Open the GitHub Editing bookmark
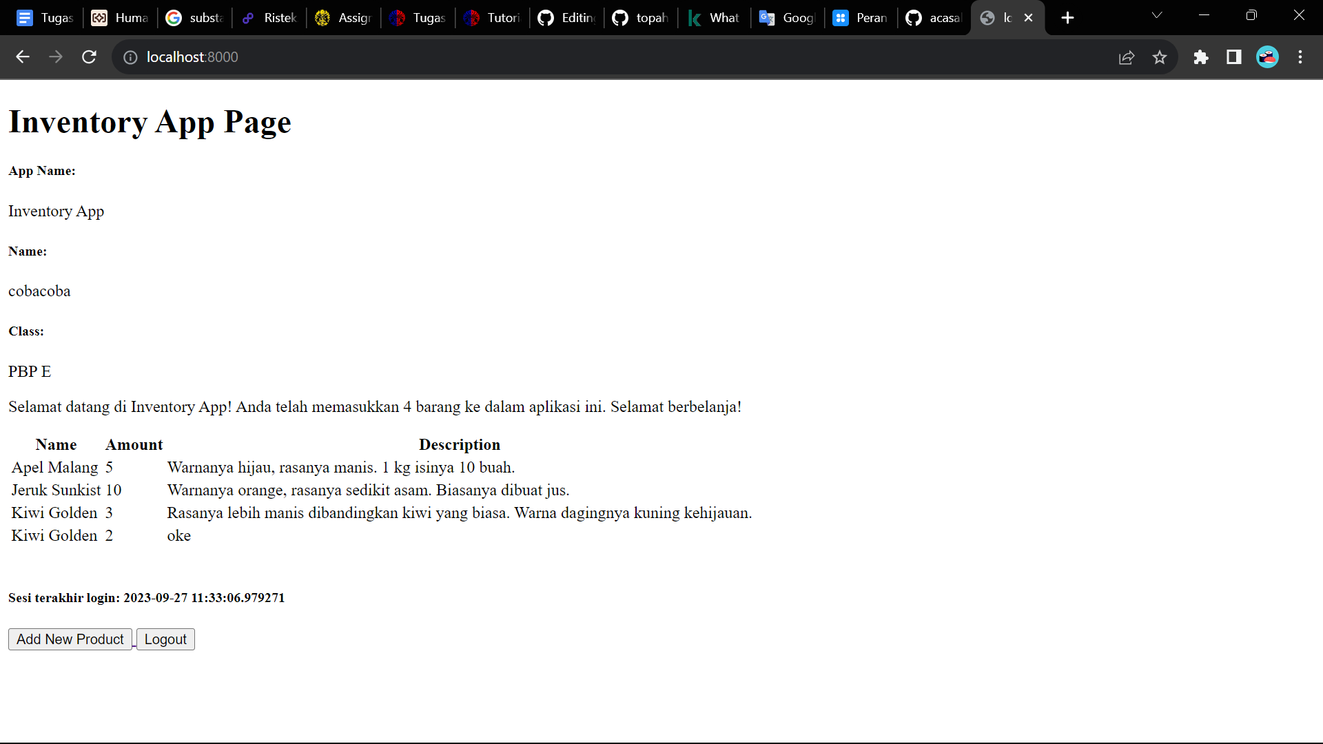 565,17
